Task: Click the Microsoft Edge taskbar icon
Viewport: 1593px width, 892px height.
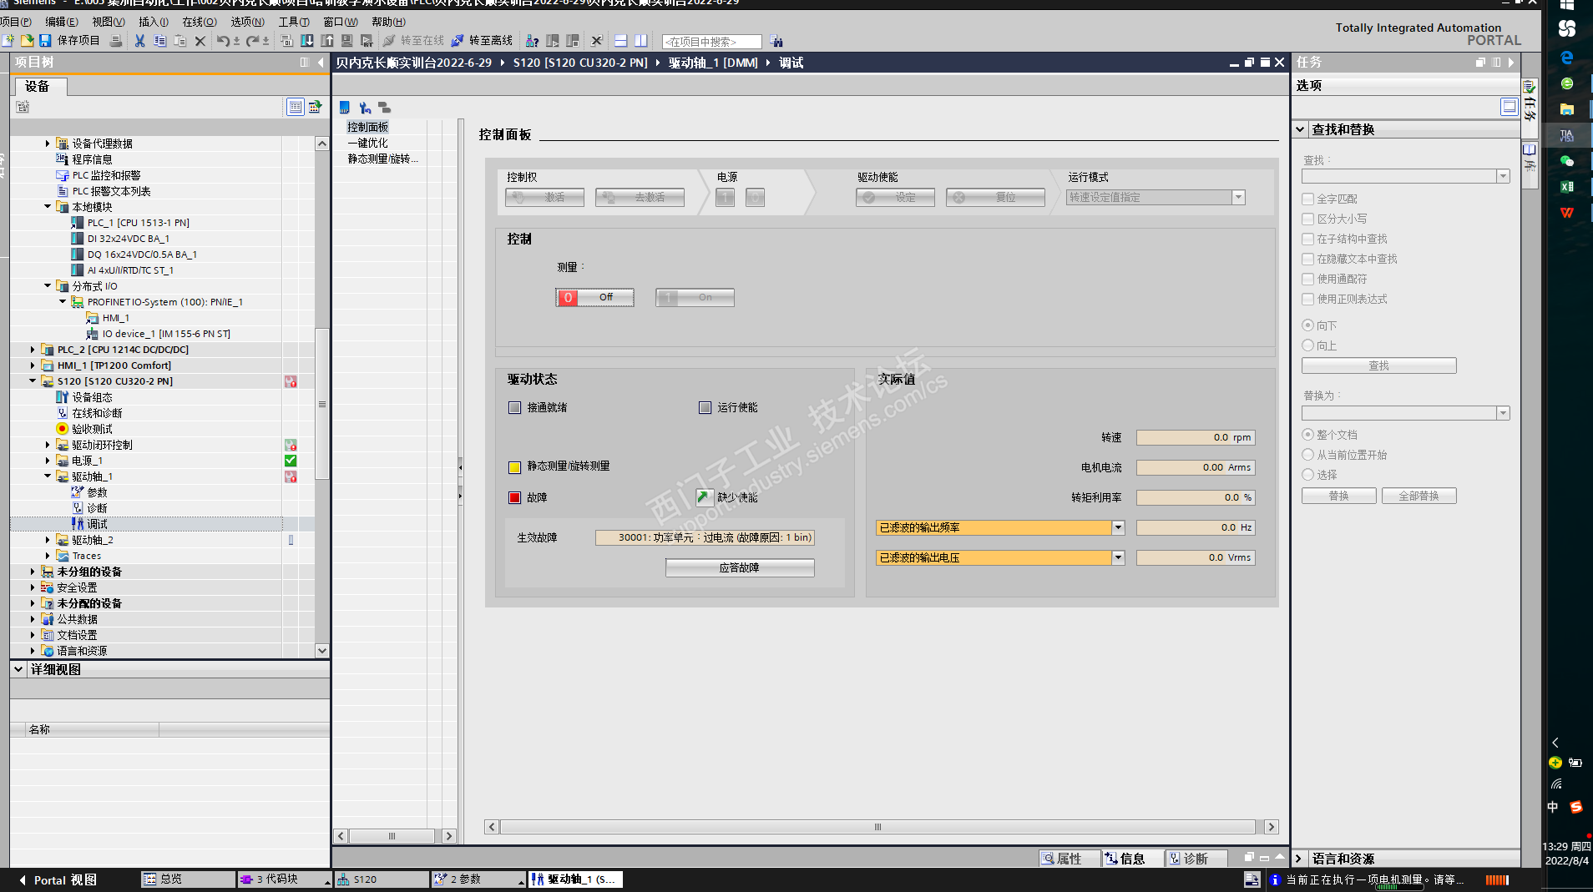Action: point(1567,57)
